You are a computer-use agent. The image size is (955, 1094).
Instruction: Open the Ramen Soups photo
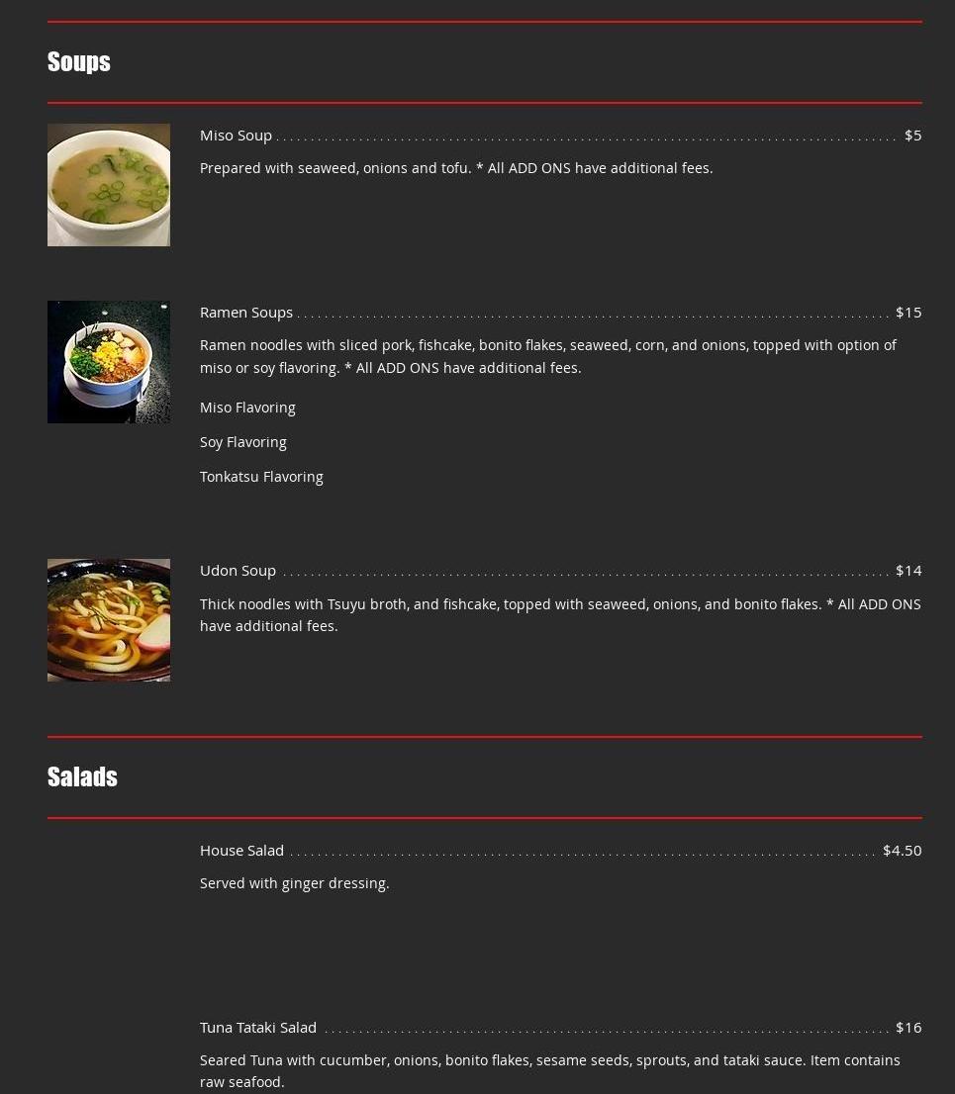pyautogui.click(x=109, y=362)
